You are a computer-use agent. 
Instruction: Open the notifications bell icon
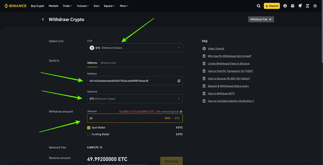300,6
